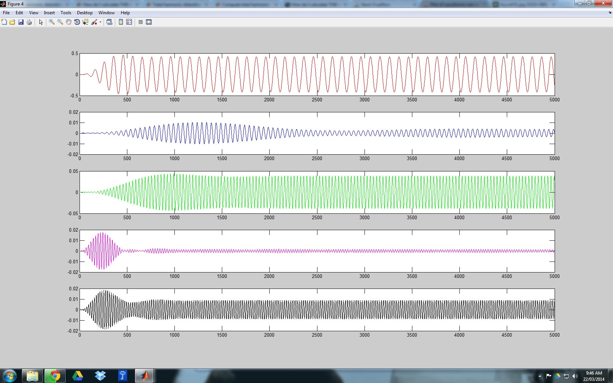Insert a legend into the plot
Screen dimensions: 613x383
point(129,22)
